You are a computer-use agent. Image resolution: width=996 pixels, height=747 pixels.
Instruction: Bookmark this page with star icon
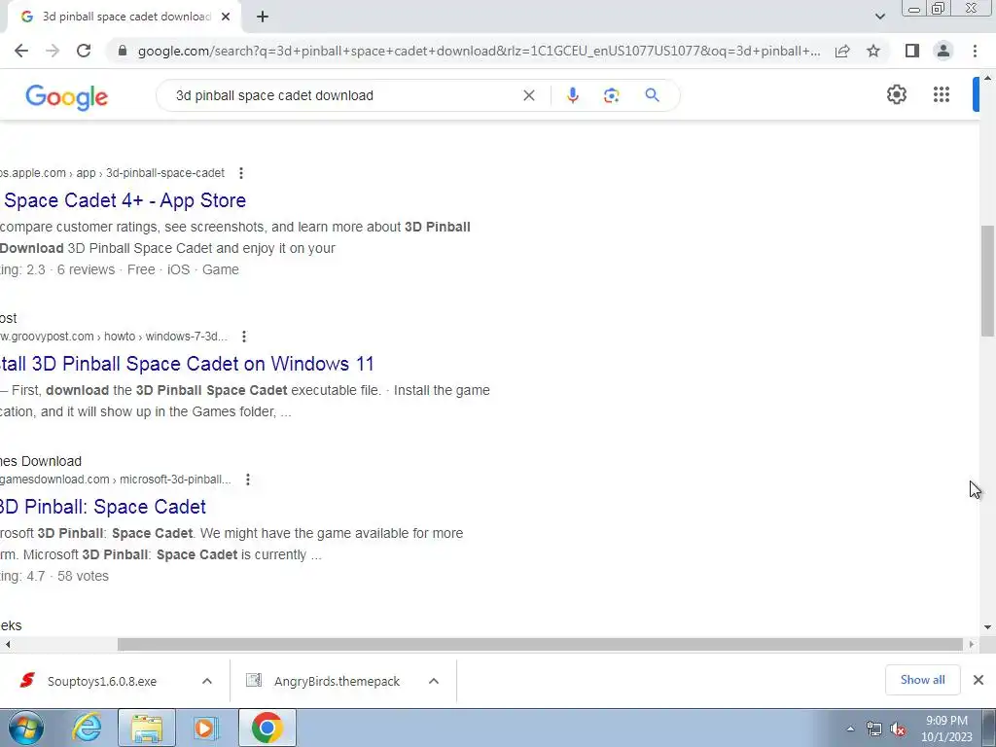point(873,51)
